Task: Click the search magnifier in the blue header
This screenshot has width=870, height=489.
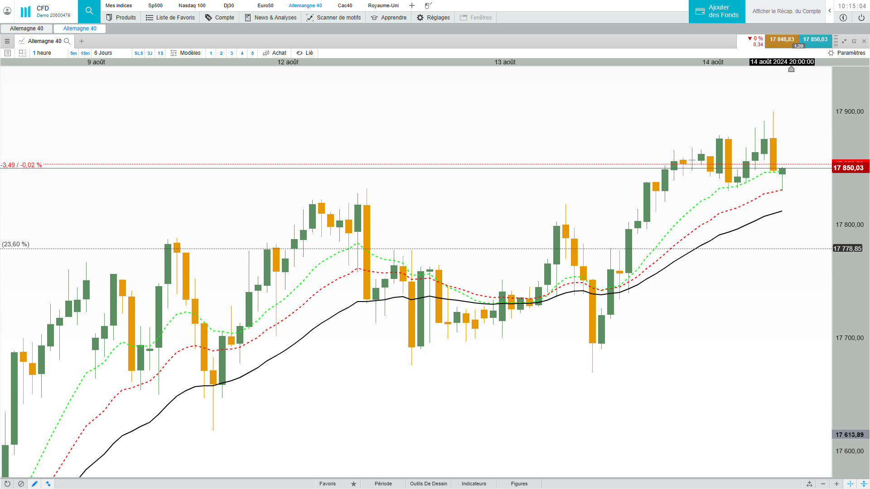Action: (x=89, y=11)
